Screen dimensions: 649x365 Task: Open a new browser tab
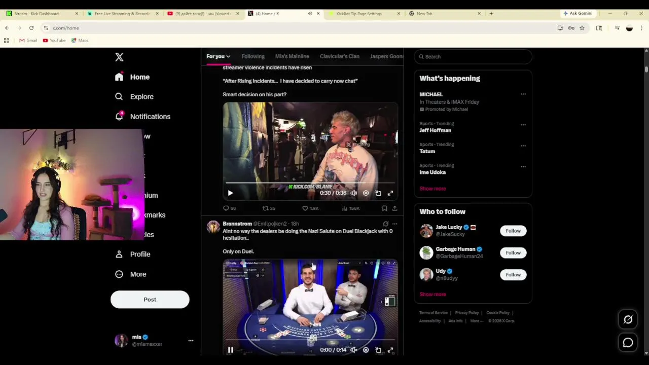tap(491, 14)
